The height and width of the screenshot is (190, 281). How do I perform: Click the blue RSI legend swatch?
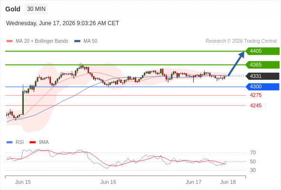10,142
